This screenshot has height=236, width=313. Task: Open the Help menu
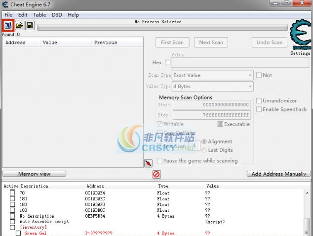(x=73, y=15)
